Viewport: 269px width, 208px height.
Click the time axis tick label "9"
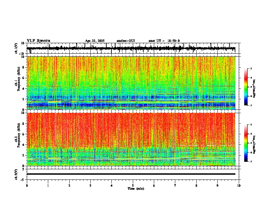coord(217,186)
